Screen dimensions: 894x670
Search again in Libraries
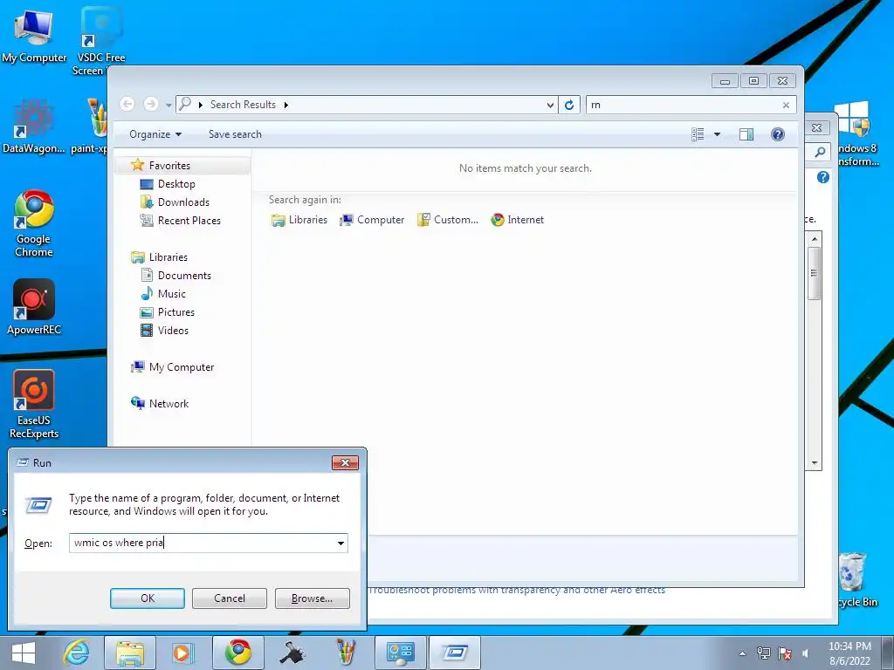pyautogui.click(x=299, y=220)
